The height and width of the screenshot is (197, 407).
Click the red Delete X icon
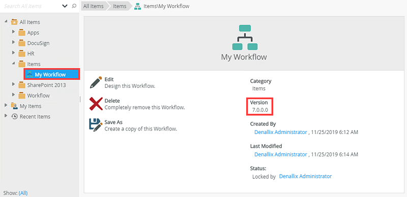96,104
